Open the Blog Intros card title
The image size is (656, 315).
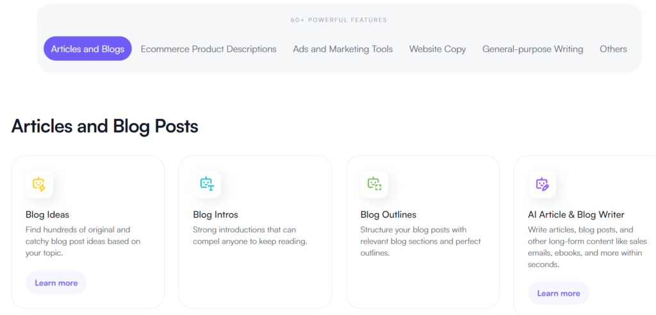coord(215,215)
